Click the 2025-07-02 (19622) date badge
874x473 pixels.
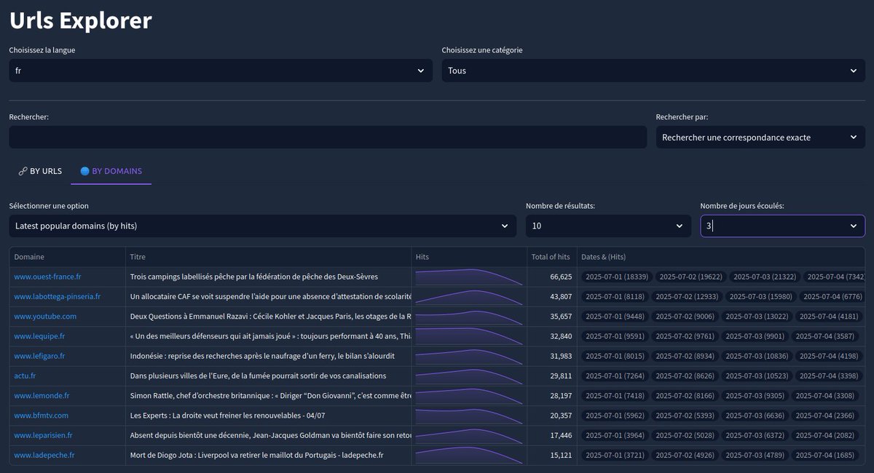click(x=690, y=277)
